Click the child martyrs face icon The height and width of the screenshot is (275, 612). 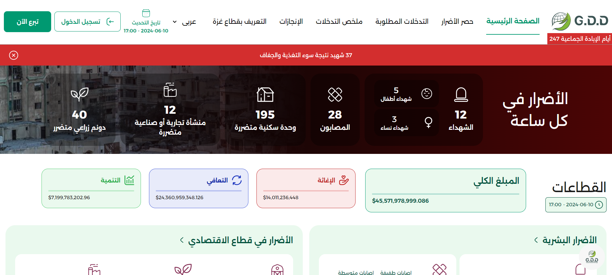coord(427,94)
